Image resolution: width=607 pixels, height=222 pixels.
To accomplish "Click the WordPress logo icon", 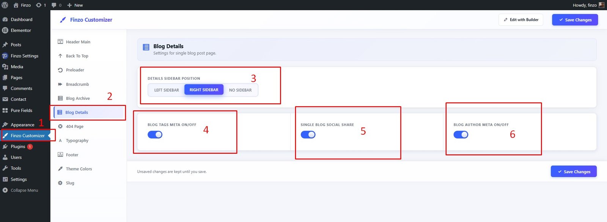I will click(5, 5).
